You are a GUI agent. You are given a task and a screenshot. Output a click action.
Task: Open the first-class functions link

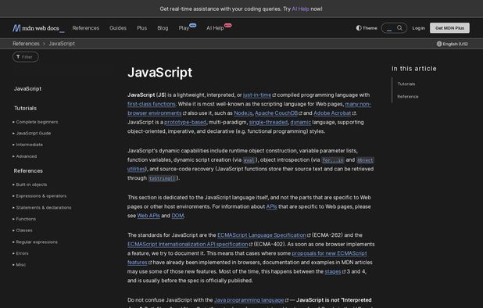pyautogui.click(x=152, y=104)
